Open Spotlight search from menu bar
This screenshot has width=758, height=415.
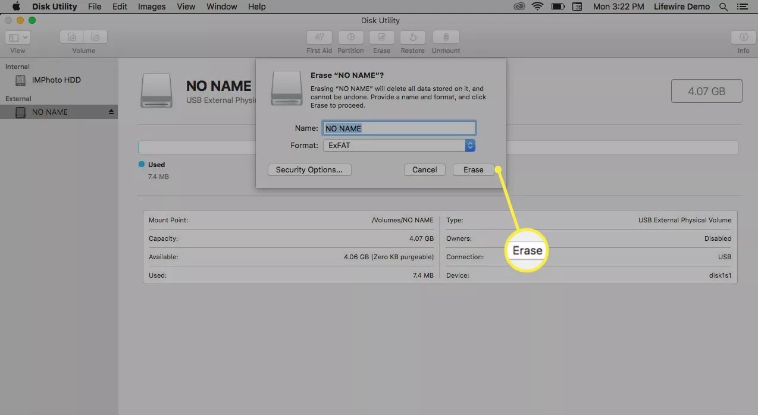coord(723,7)
